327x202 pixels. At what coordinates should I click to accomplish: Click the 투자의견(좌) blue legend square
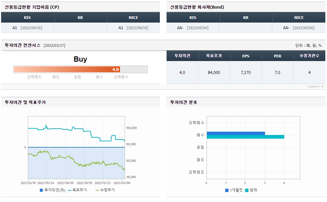click(x=41, y=190)
